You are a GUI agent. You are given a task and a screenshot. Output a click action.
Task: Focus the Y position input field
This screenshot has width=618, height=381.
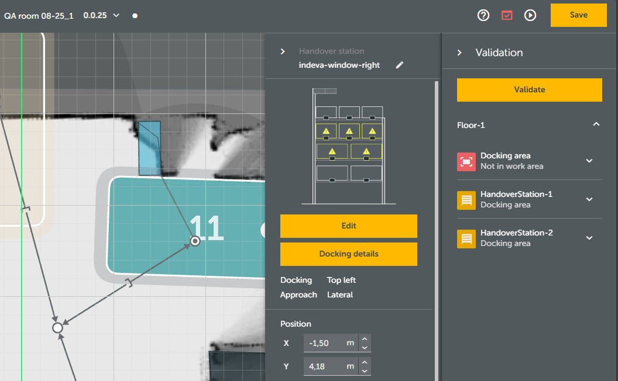tap(331, 366)
